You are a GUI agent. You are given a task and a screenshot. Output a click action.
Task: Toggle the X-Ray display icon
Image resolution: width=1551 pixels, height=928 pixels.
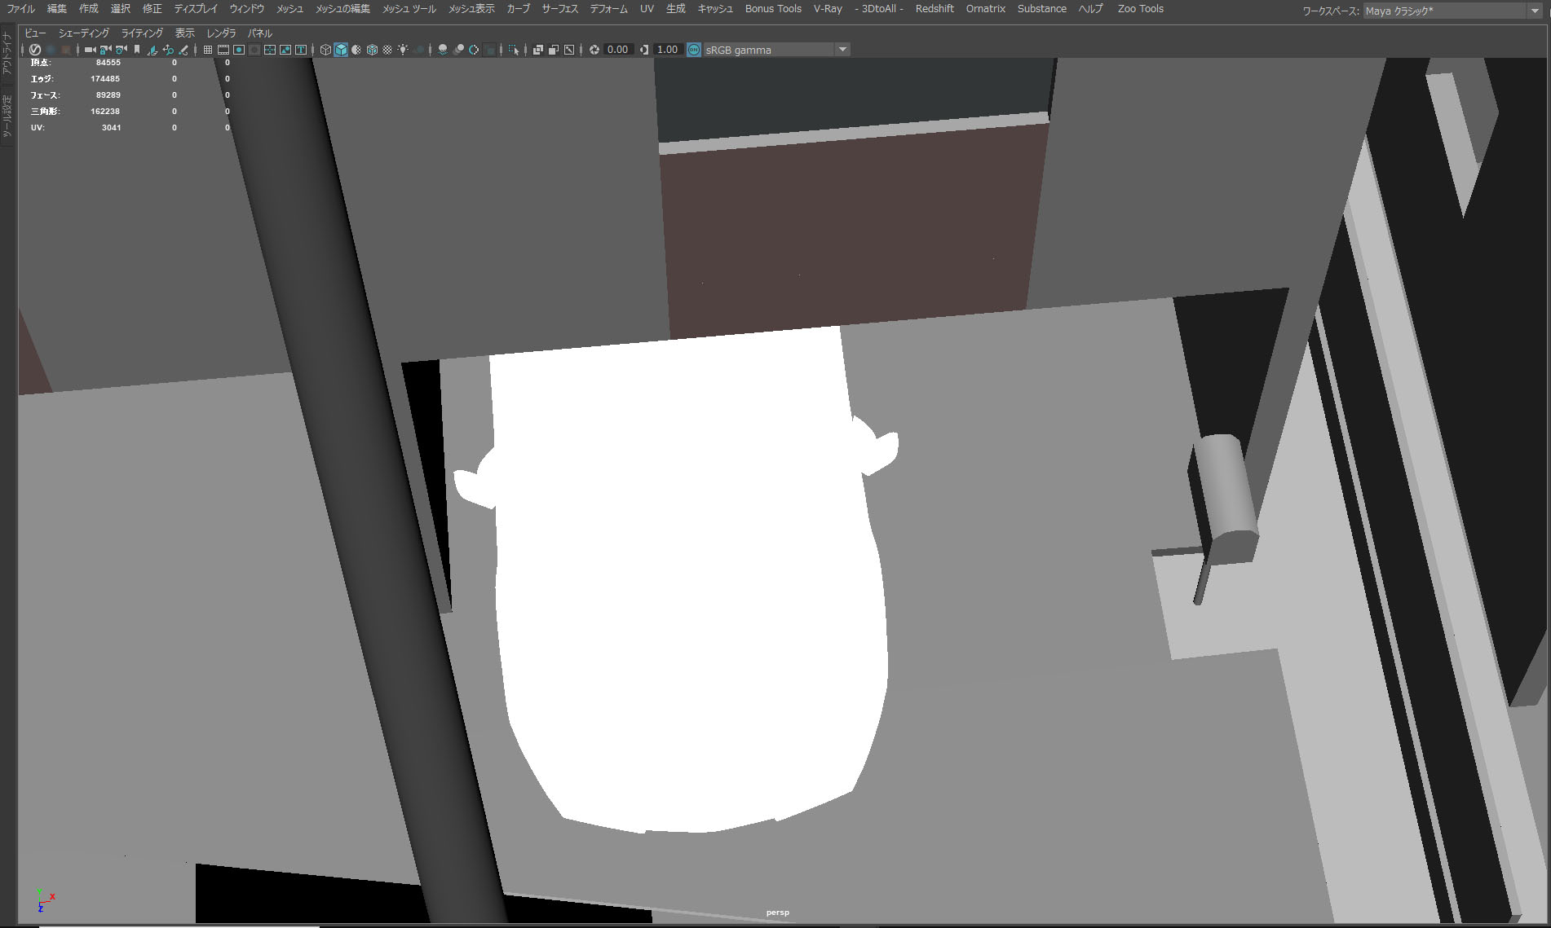538,50
